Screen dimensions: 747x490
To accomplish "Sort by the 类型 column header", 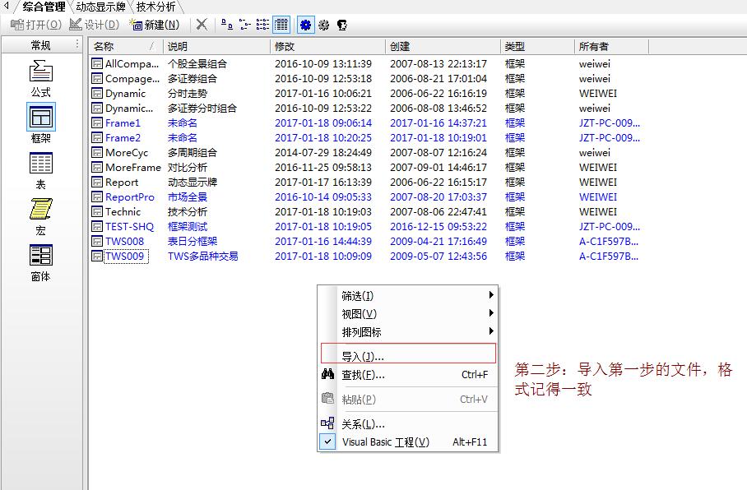I will [x=537, y=46].
